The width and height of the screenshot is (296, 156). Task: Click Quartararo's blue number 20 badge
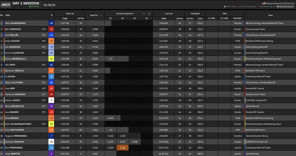pyautogui.click(x=51, y=23)
